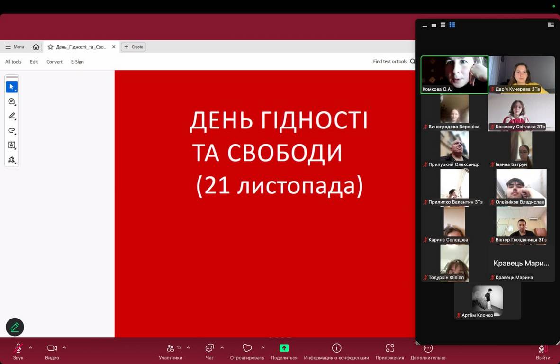The height and width of the screenshot is (364, 560).
Task: Switch to grid gallery view layout
Action: click(452, 25)
